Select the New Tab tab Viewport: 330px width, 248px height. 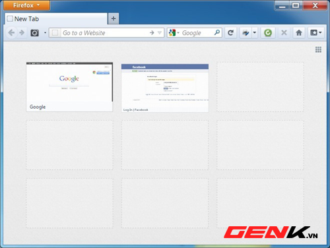coord(56,19)
